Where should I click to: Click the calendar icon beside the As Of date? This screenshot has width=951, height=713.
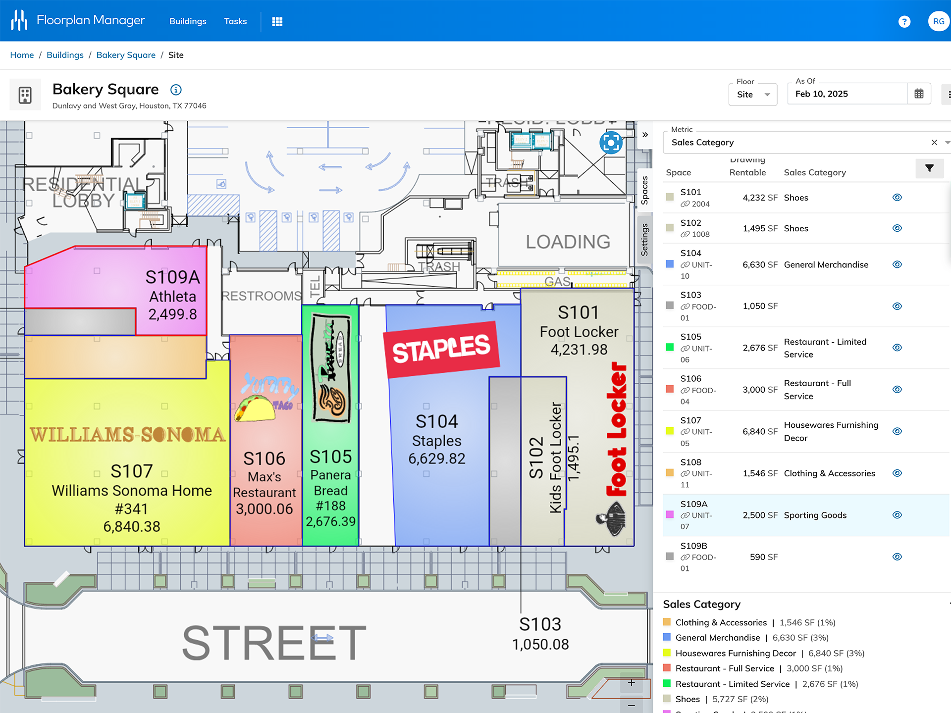(919, 94)
